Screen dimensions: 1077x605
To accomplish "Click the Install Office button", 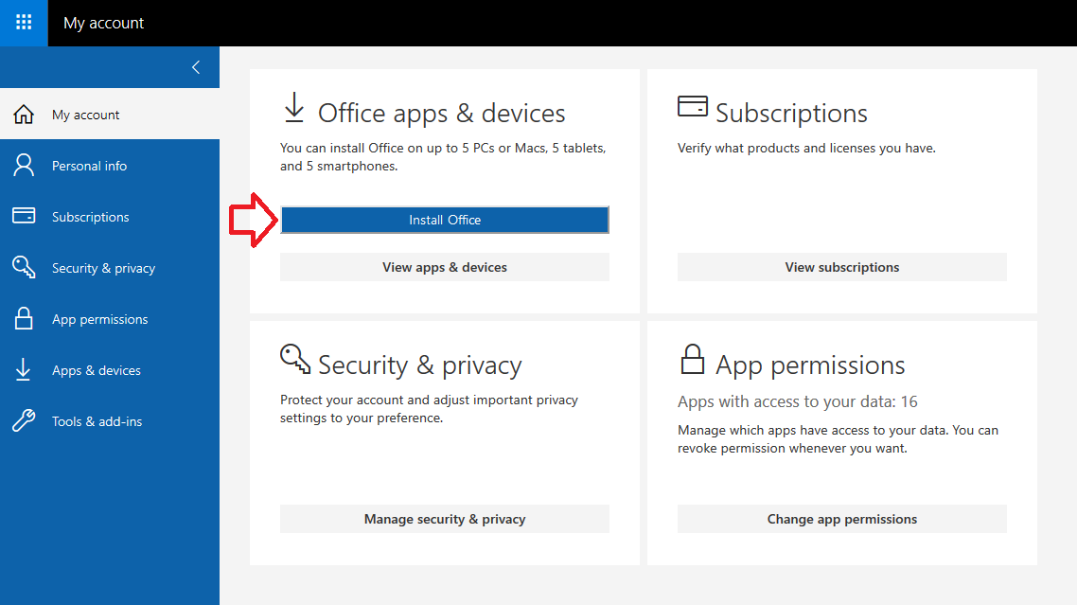I will 445,220.
